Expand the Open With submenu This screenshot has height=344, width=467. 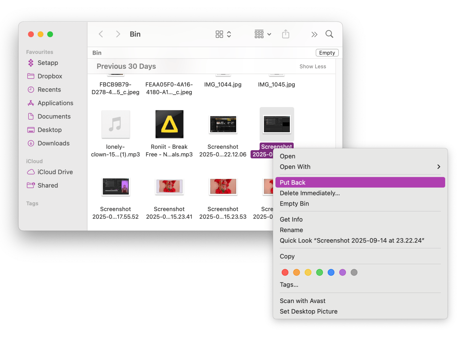click(438, 167)
